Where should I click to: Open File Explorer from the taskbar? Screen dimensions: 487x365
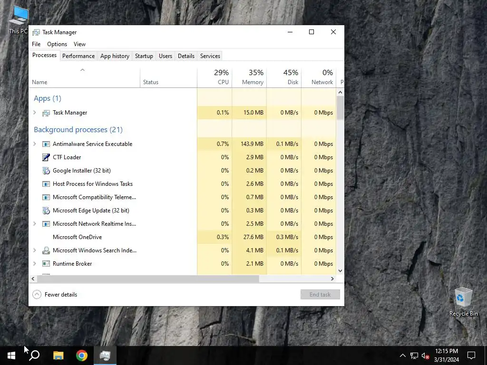[58, 355]
